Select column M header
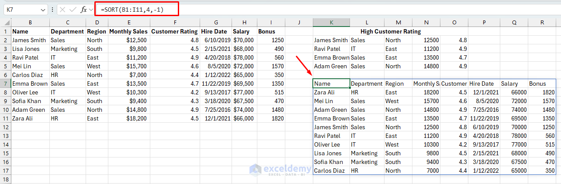 [x=398, y=23]
